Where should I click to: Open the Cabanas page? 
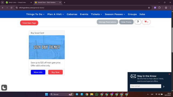pyautogui.click(x=72, y=14)
